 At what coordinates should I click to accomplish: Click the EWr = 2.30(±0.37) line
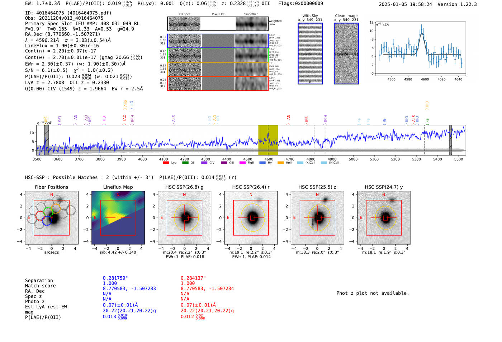(75, 64)
